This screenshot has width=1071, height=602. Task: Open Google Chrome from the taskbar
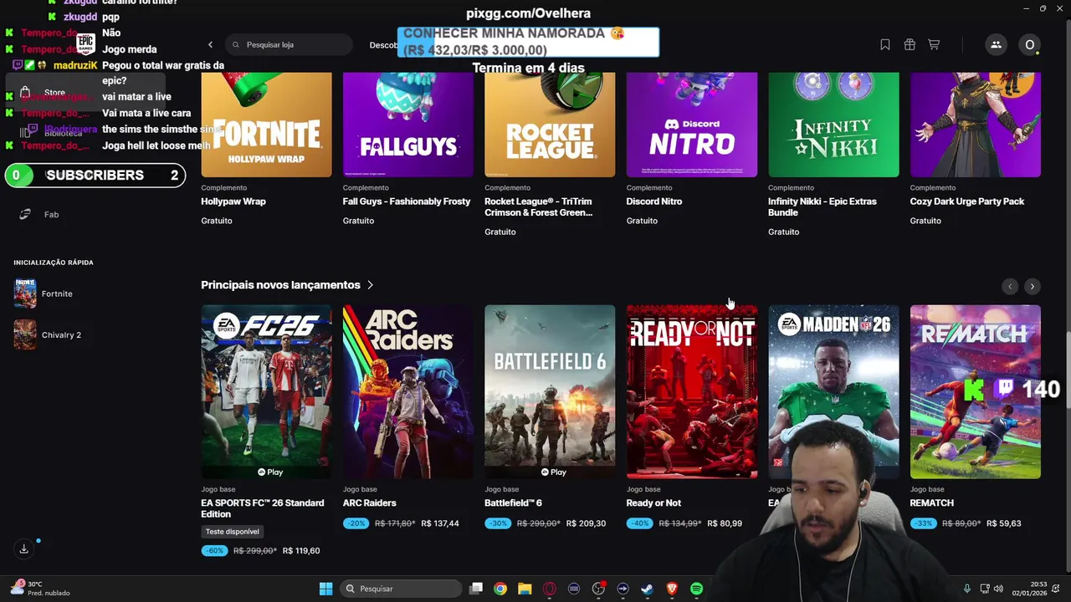pyautogui.click(x=500, y=589)
